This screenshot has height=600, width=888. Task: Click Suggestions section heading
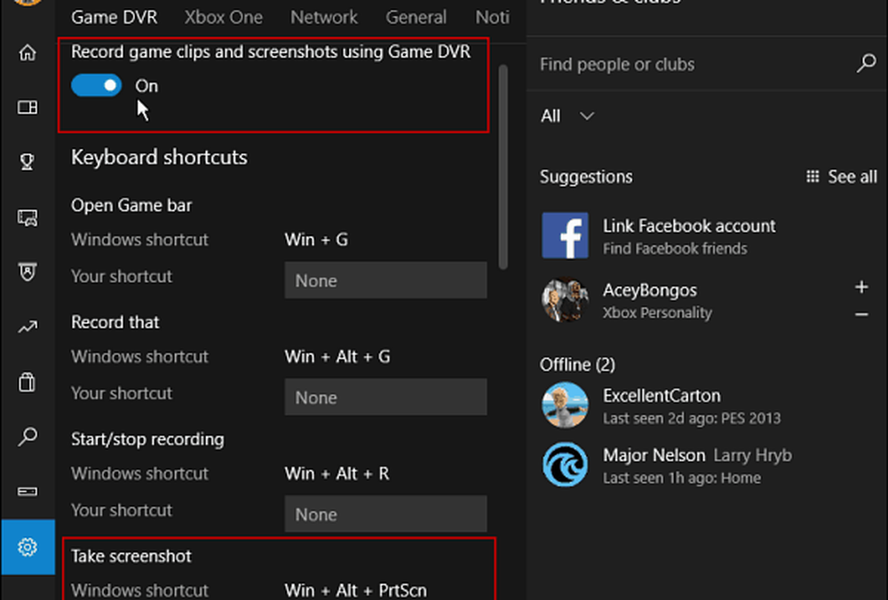click(586, 177)
